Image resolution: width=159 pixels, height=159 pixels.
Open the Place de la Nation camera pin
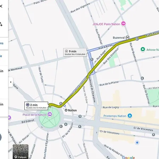(50, 114)
